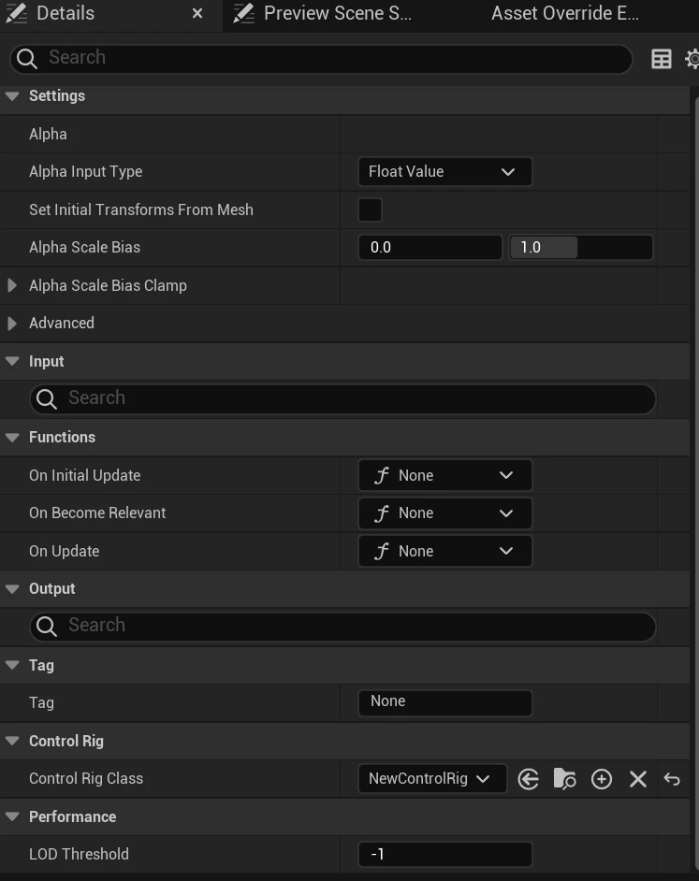This screenshot has height=881, width=699.
Task: Open the NewControlRig class dropdown
Action: pyautogui.click(x=432, y=779)
